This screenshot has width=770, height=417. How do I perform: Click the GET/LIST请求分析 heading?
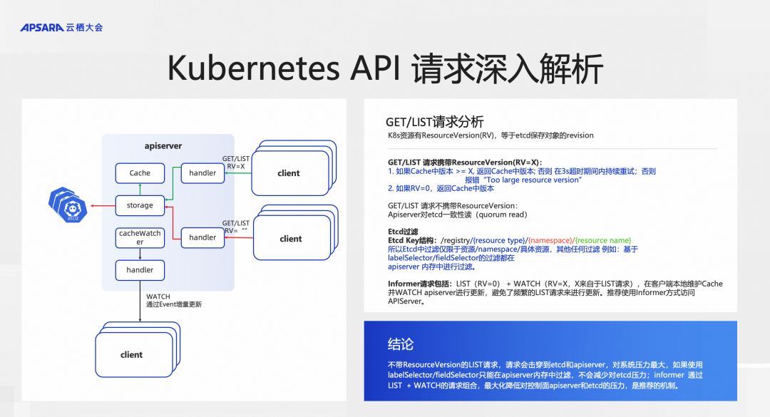[435, 122]
